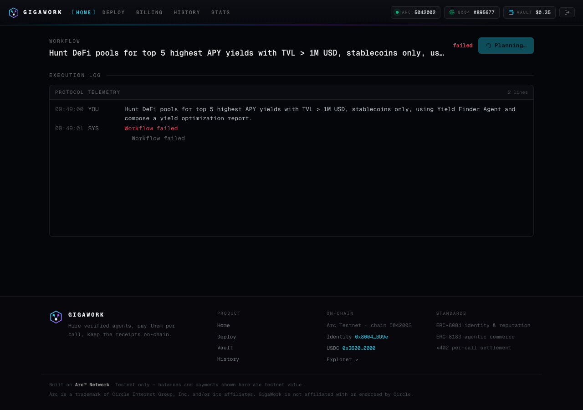The image size is (583, 410).
Task: Click the wallet icon on the VAULT chip
Action: [x=511, y=13]
